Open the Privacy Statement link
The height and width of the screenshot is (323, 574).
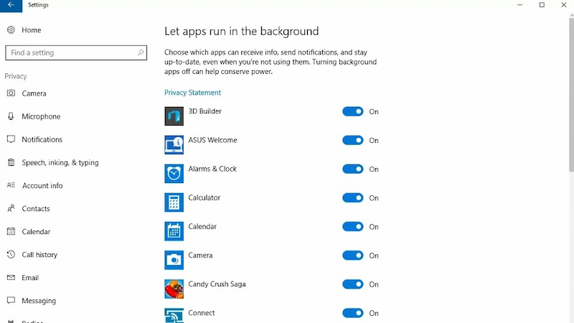[192, 93]
